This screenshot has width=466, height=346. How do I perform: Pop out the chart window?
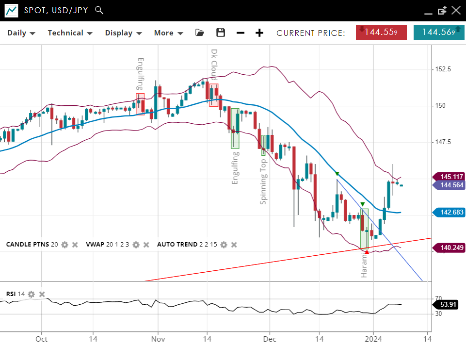[x=442, y=10]
